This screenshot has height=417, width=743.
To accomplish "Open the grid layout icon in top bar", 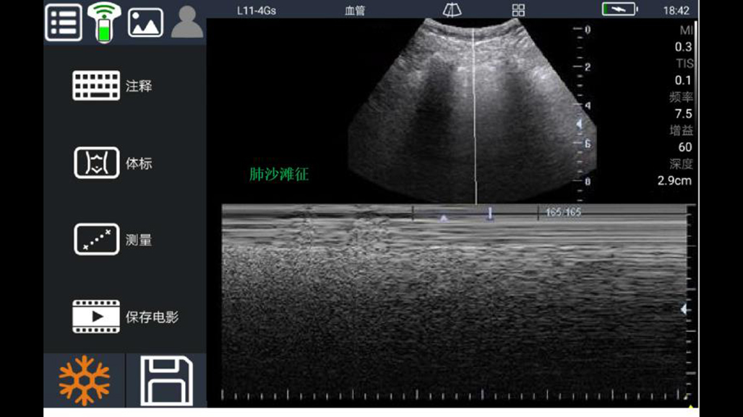I will (518, 10).
